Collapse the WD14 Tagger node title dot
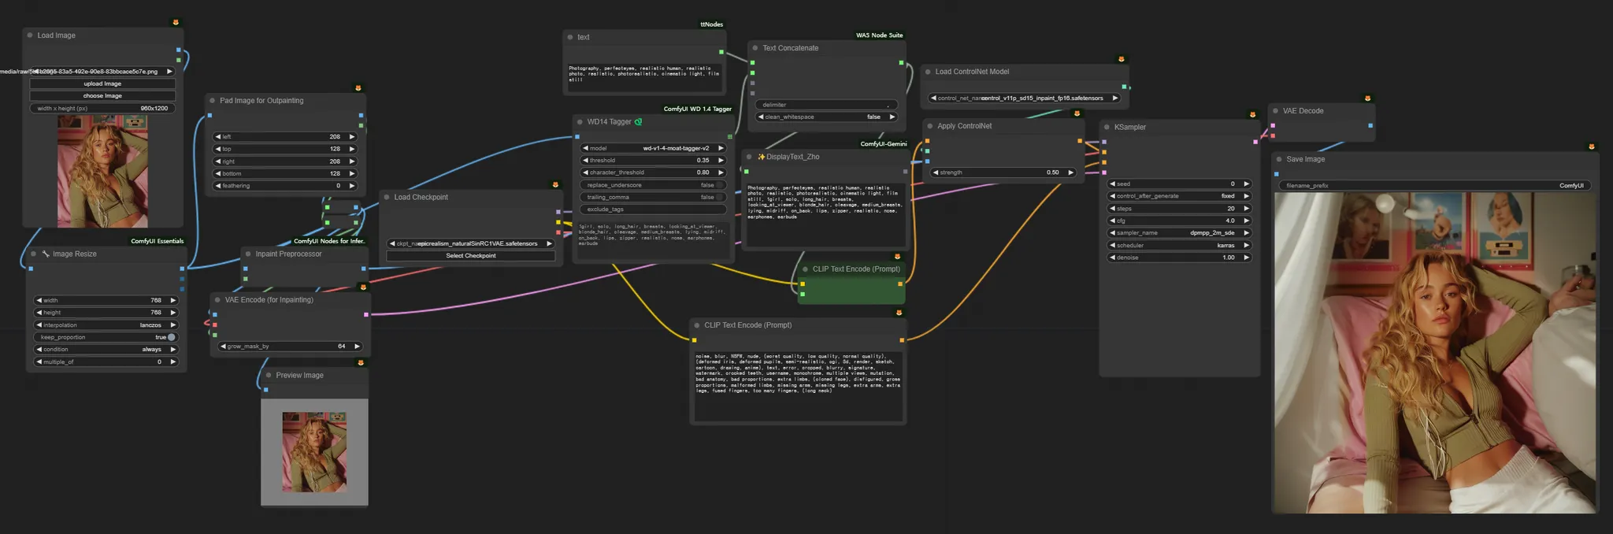Viewport: 1613px width, 534px height. click(580, 122)
